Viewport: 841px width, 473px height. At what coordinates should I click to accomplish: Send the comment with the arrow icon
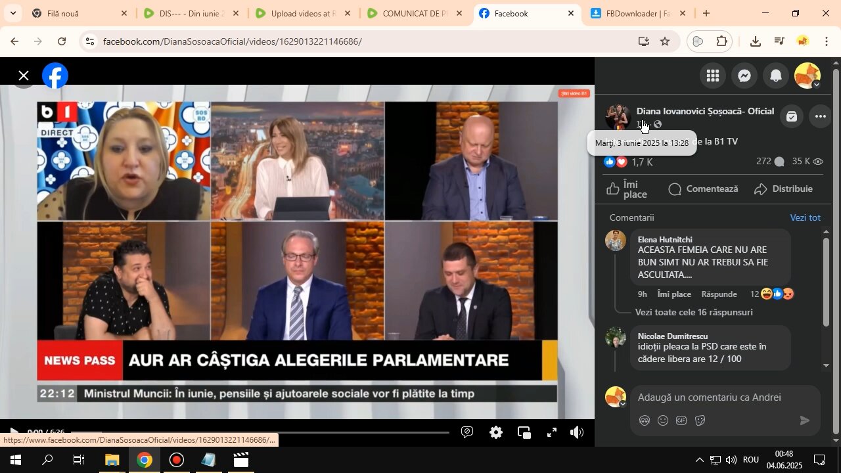(x=805, y=420)
